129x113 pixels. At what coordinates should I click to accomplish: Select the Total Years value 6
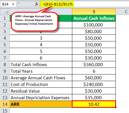pyautogui.click(x=94, y=71)
